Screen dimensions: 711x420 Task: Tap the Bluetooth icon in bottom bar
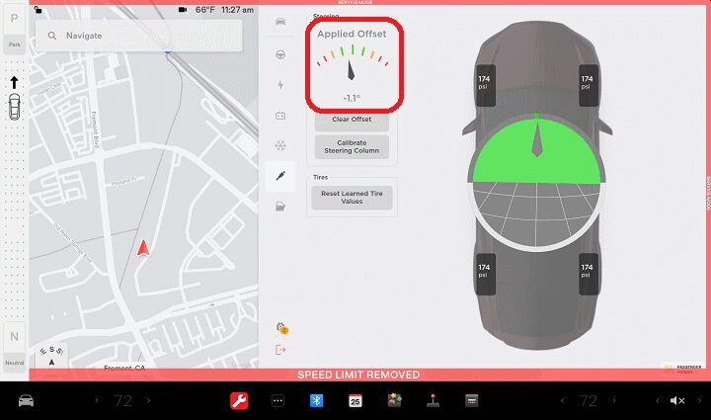(x=317, y=400)
